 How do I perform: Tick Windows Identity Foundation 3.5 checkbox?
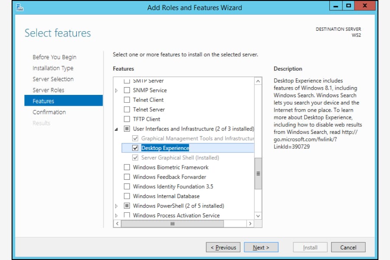coord(127,186)
